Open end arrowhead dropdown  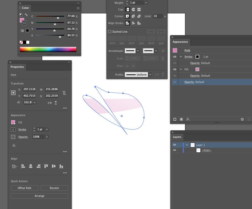(x=156, y=51)
